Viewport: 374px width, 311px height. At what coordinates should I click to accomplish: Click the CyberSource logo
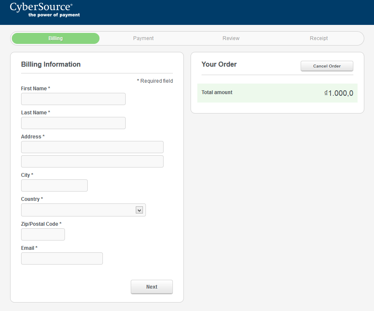45,10
